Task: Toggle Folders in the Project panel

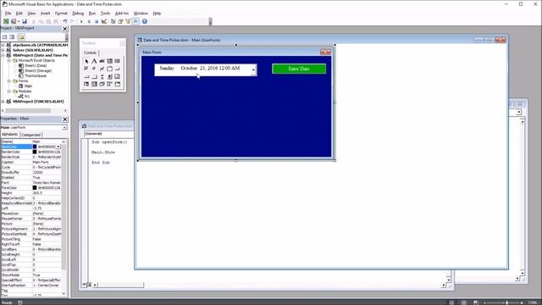Action: (x=21, y=37)
